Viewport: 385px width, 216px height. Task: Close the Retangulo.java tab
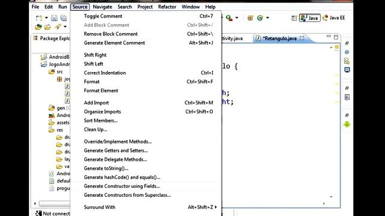[302, 38]
